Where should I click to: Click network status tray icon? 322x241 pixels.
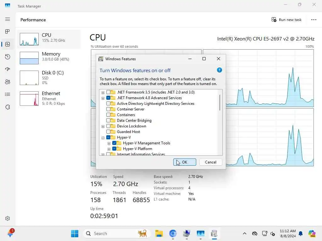(x=264, y=233)
